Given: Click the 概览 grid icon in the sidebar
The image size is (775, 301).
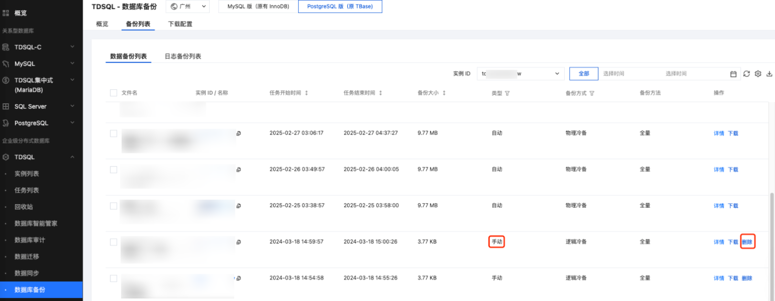Looking at the screenshot, I should (x=6, y=13).
